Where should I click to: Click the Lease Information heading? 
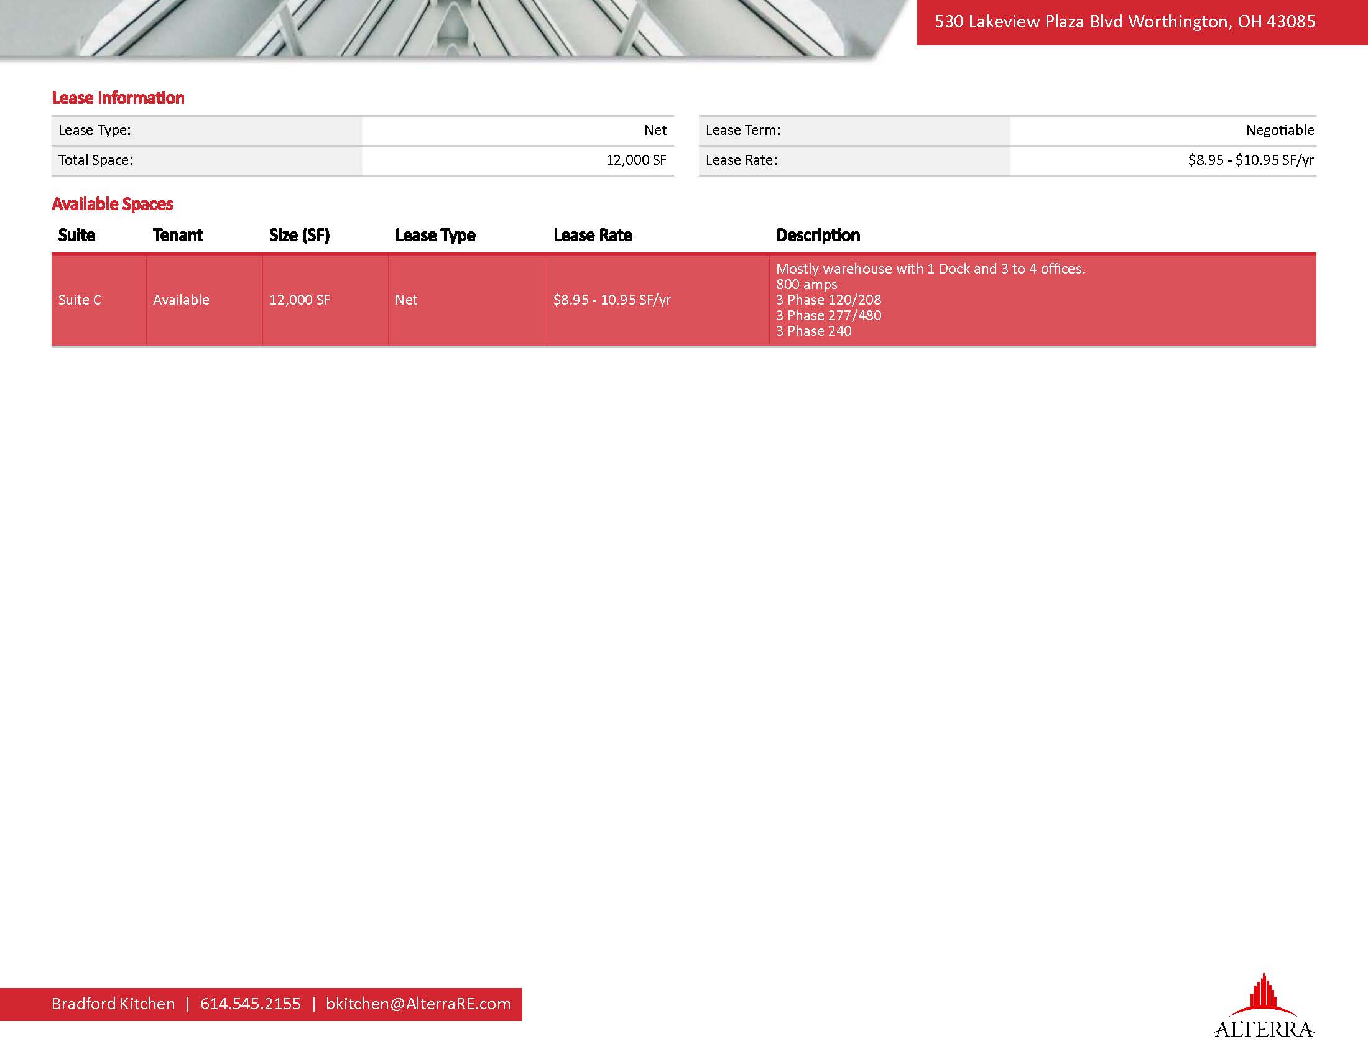(118, 98)
